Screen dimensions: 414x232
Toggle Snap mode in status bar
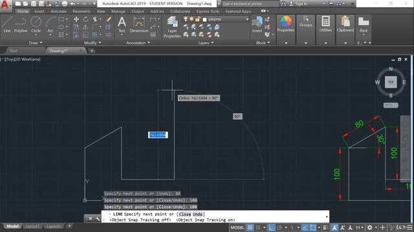click(x=258, y=227)
